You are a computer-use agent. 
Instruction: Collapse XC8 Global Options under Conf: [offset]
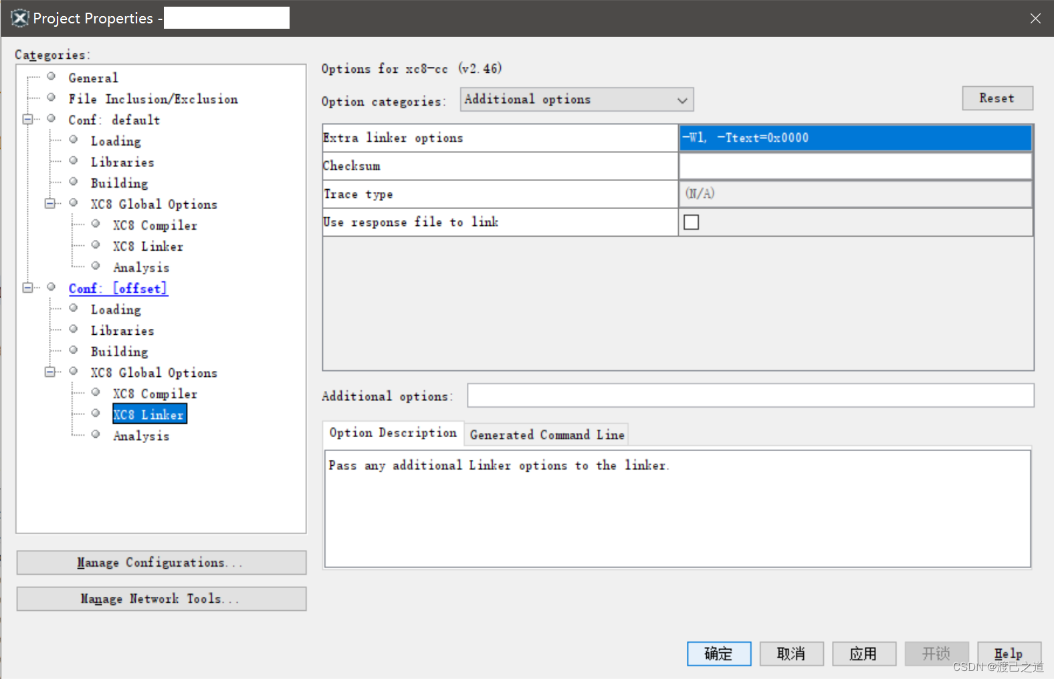pyautogui.click(x=49, y=372)
